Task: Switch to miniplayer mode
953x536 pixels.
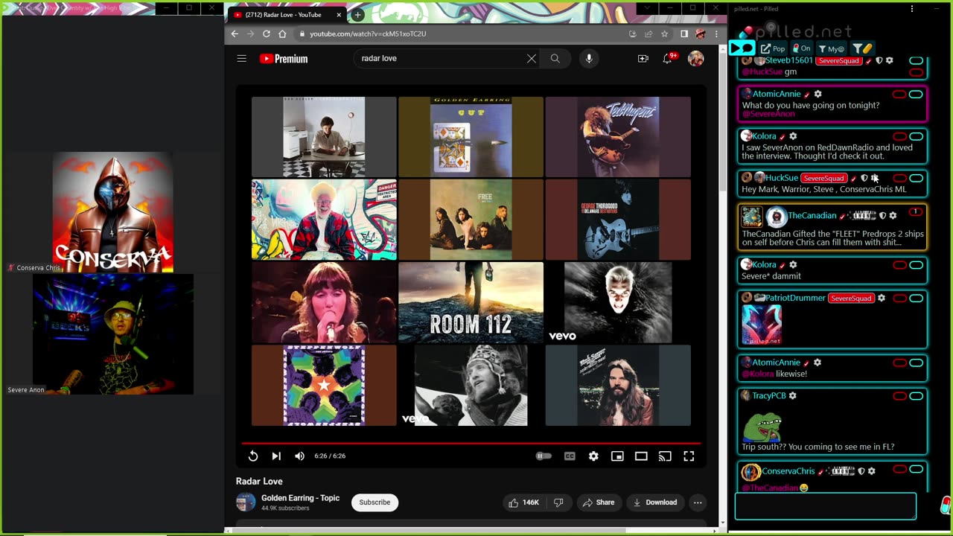Action: coord(617,456)
